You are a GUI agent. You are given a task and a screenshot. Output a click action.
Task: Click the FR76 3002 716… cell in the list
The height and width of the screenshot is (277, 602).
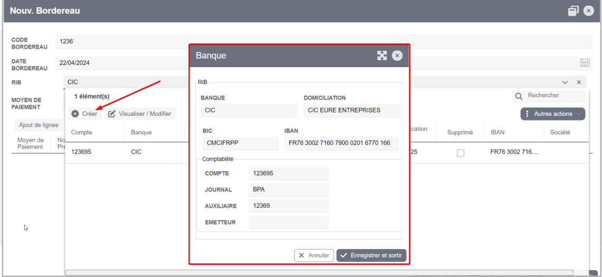click(x=514, y=152)
